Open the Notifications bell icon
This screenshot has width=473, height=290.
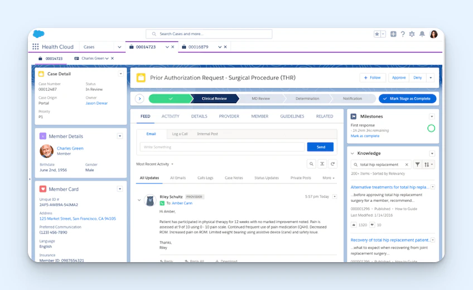pos(422,34)
